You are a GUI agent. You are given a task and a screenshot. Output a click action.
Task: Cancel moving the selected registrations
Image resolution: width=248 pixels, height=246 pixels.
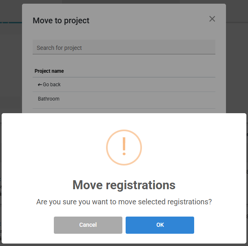pos(88,225)
